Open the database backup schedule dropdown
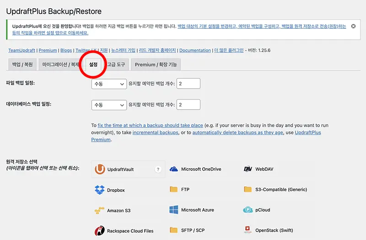366x240 pixels. [109, 105]
